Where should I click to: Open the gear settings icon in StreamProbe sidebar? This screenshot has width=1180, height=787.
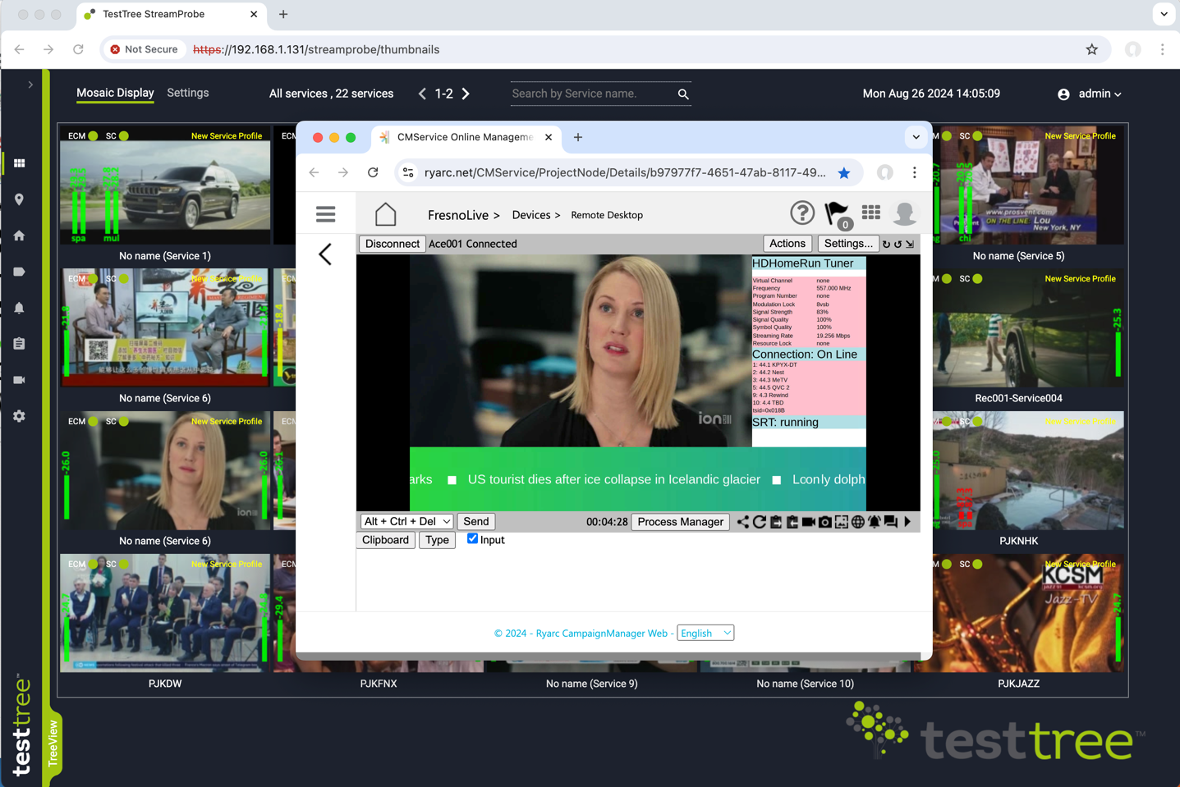coord(20,416)
